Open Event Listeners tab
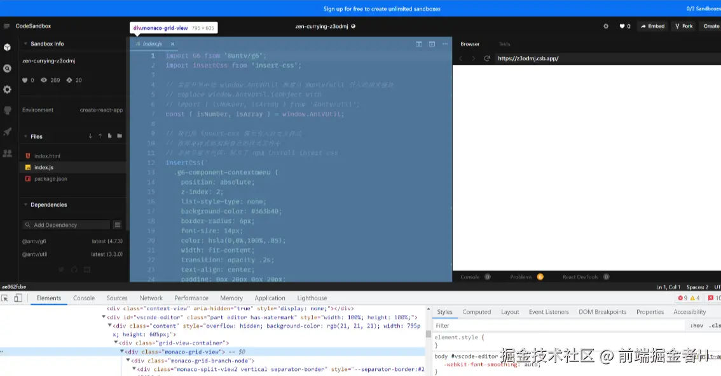 (549, 312)
